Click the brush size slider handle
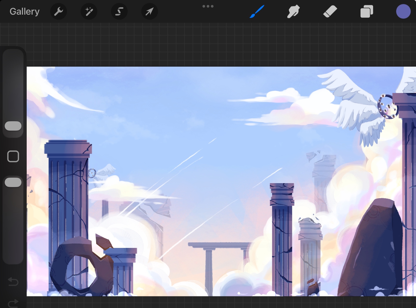Screen dimensions: 416x308 click(x=13, y=126)
